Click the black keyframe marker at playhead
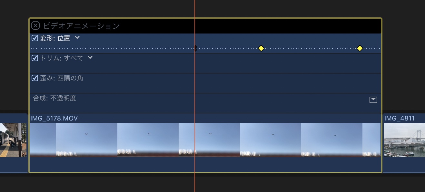The image size is (425, 192). (x=195, y=48)
